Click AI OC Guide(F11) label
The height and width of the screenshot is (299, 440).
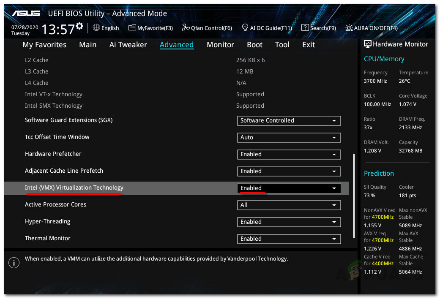(271, 28)
